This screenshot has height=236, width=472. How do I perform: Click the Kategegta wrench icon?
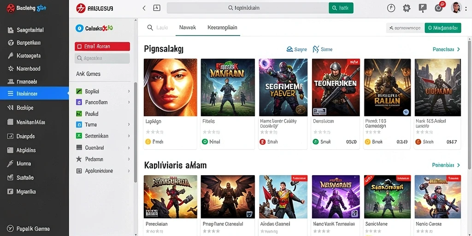11,56
